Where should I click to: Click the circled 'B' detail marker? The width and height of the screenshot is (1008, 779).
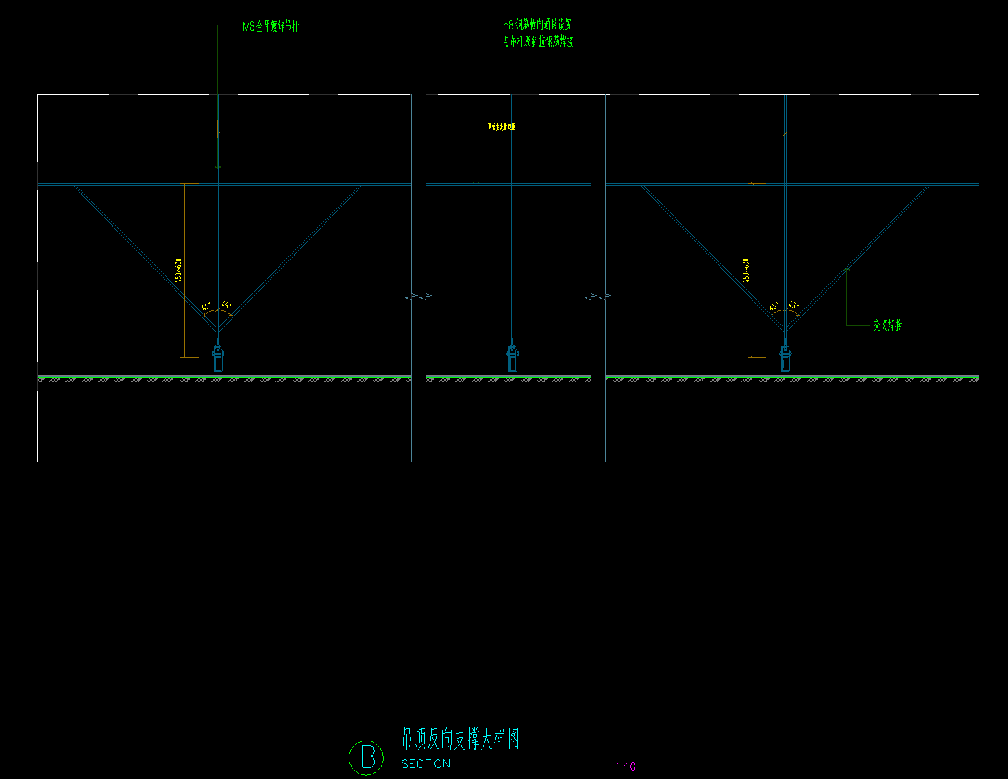(x=366, y=758)
